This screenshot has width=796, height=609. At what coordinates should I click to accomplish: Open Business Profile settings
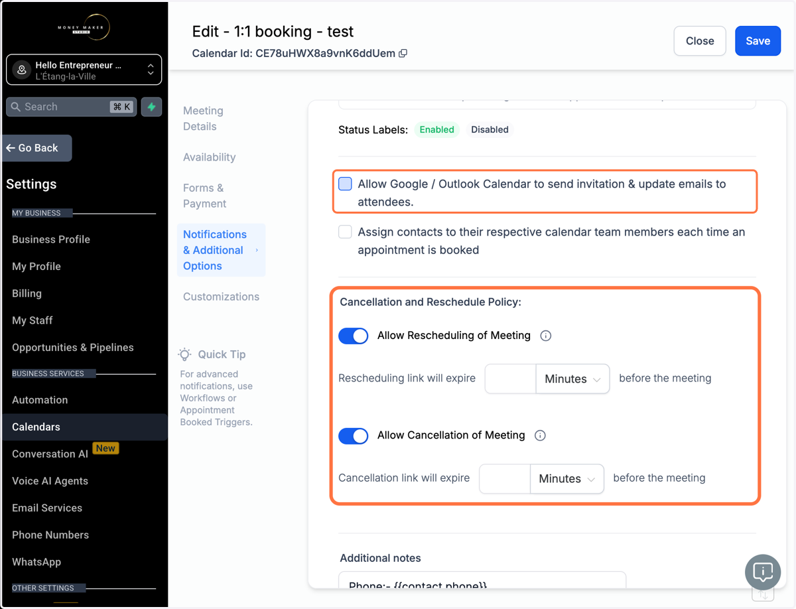(x=51, y=239)
